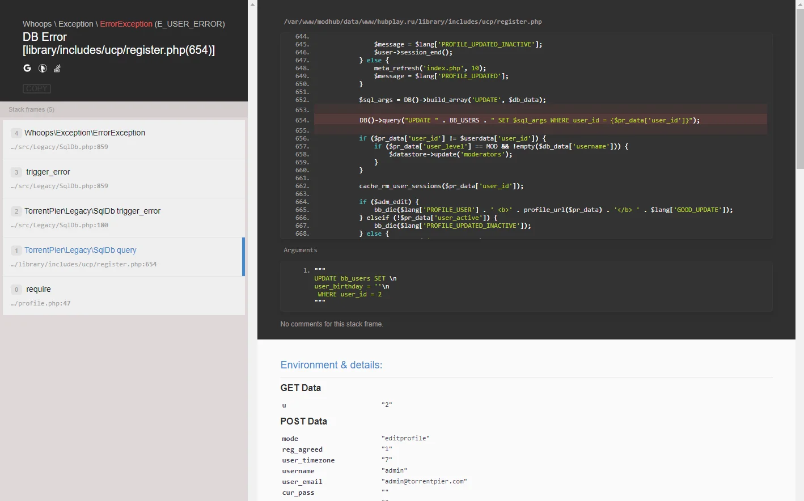Screen dimensions: 804x501
Task: Click the UPDATE bb_users SQL argument text
Action: [x=356, y=286]
